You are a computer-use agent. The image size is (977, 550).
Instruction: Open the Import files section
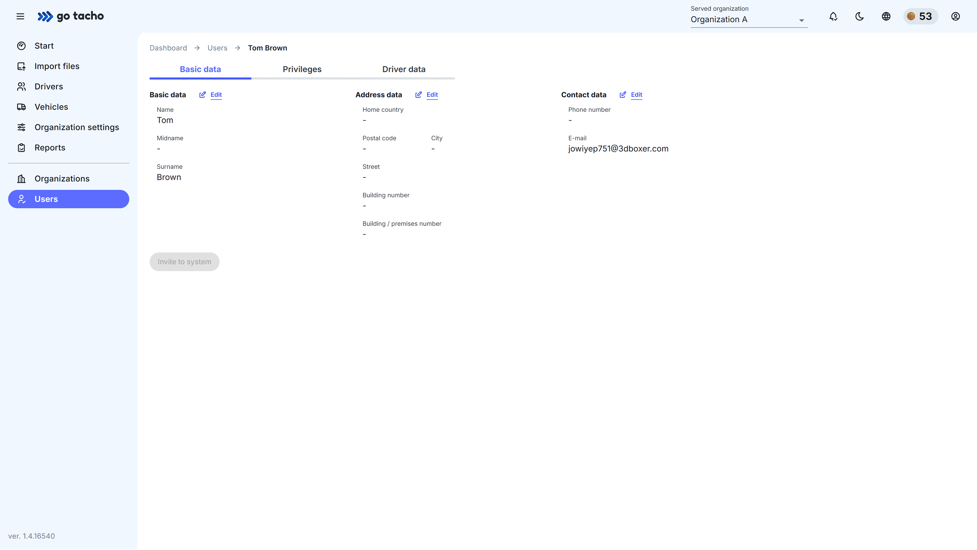click(x=57, y=66)
